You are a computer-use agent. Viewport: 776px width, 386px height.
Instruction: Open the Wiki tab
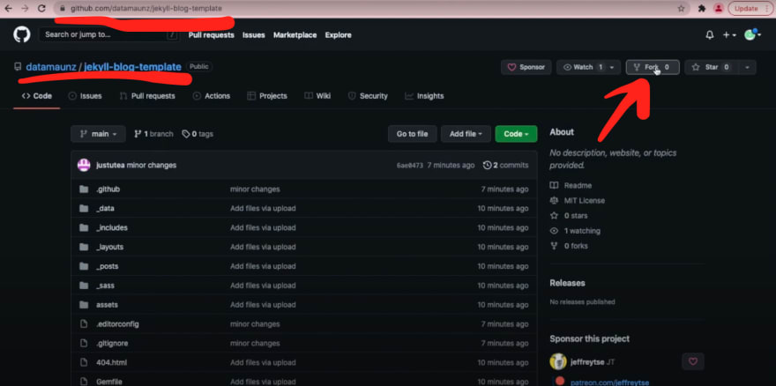pyautogui.click(x=317, y=96)
